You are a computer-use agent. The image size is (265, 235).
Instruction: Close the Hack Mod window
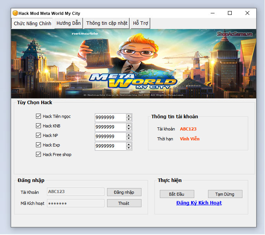pos(247,13)
